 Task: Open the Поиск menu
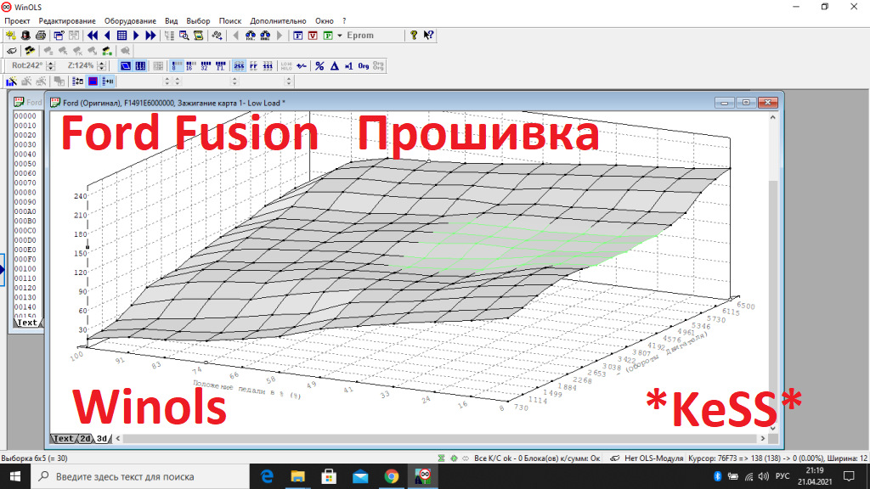point(229,20)
